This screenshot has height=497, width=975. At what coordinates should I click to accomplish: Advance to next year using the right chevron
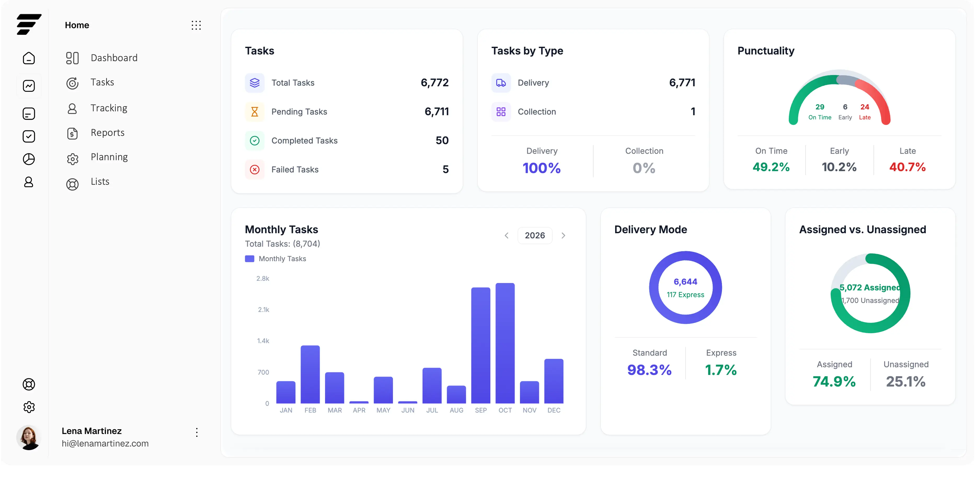pos(563,235)
